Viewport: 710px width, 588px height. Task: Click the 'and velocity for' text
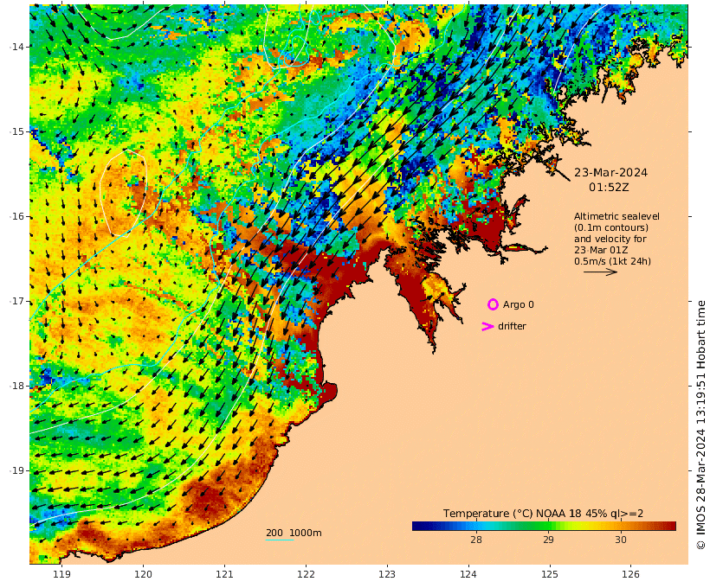[610, 239]
